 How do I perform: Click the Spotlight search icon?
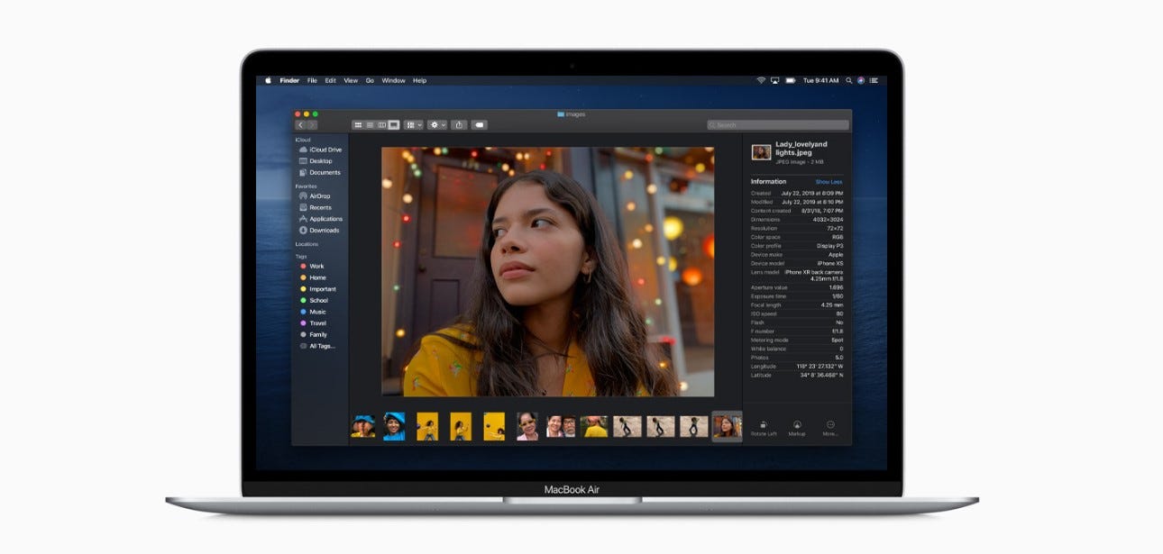point(848,80)
